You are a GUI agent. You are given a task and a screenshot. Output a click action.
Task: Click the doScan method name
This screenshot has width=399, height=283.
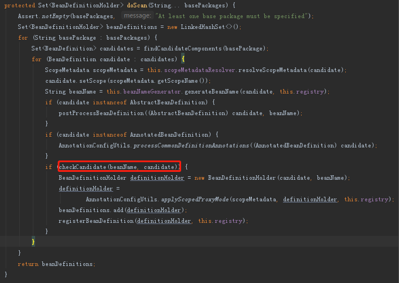click(137, 5)
